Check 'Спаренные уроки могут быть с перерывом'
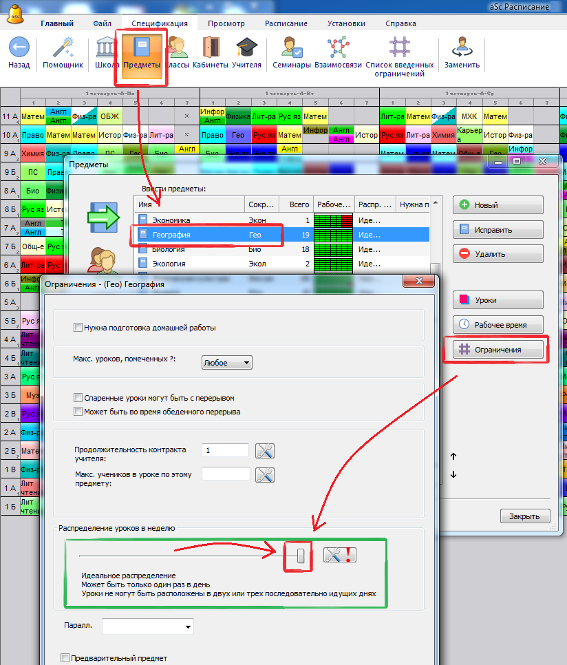Screen dimensions: 567x665 pyautogui.click(x=78, y=398)
